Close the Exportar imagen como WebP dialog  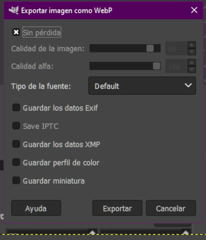pyautogui.click(x=194, y=10)
